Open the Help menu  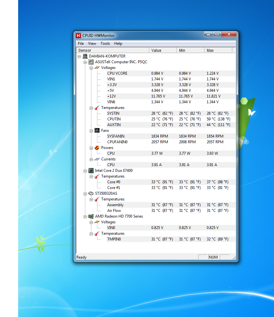click(118, 44)
